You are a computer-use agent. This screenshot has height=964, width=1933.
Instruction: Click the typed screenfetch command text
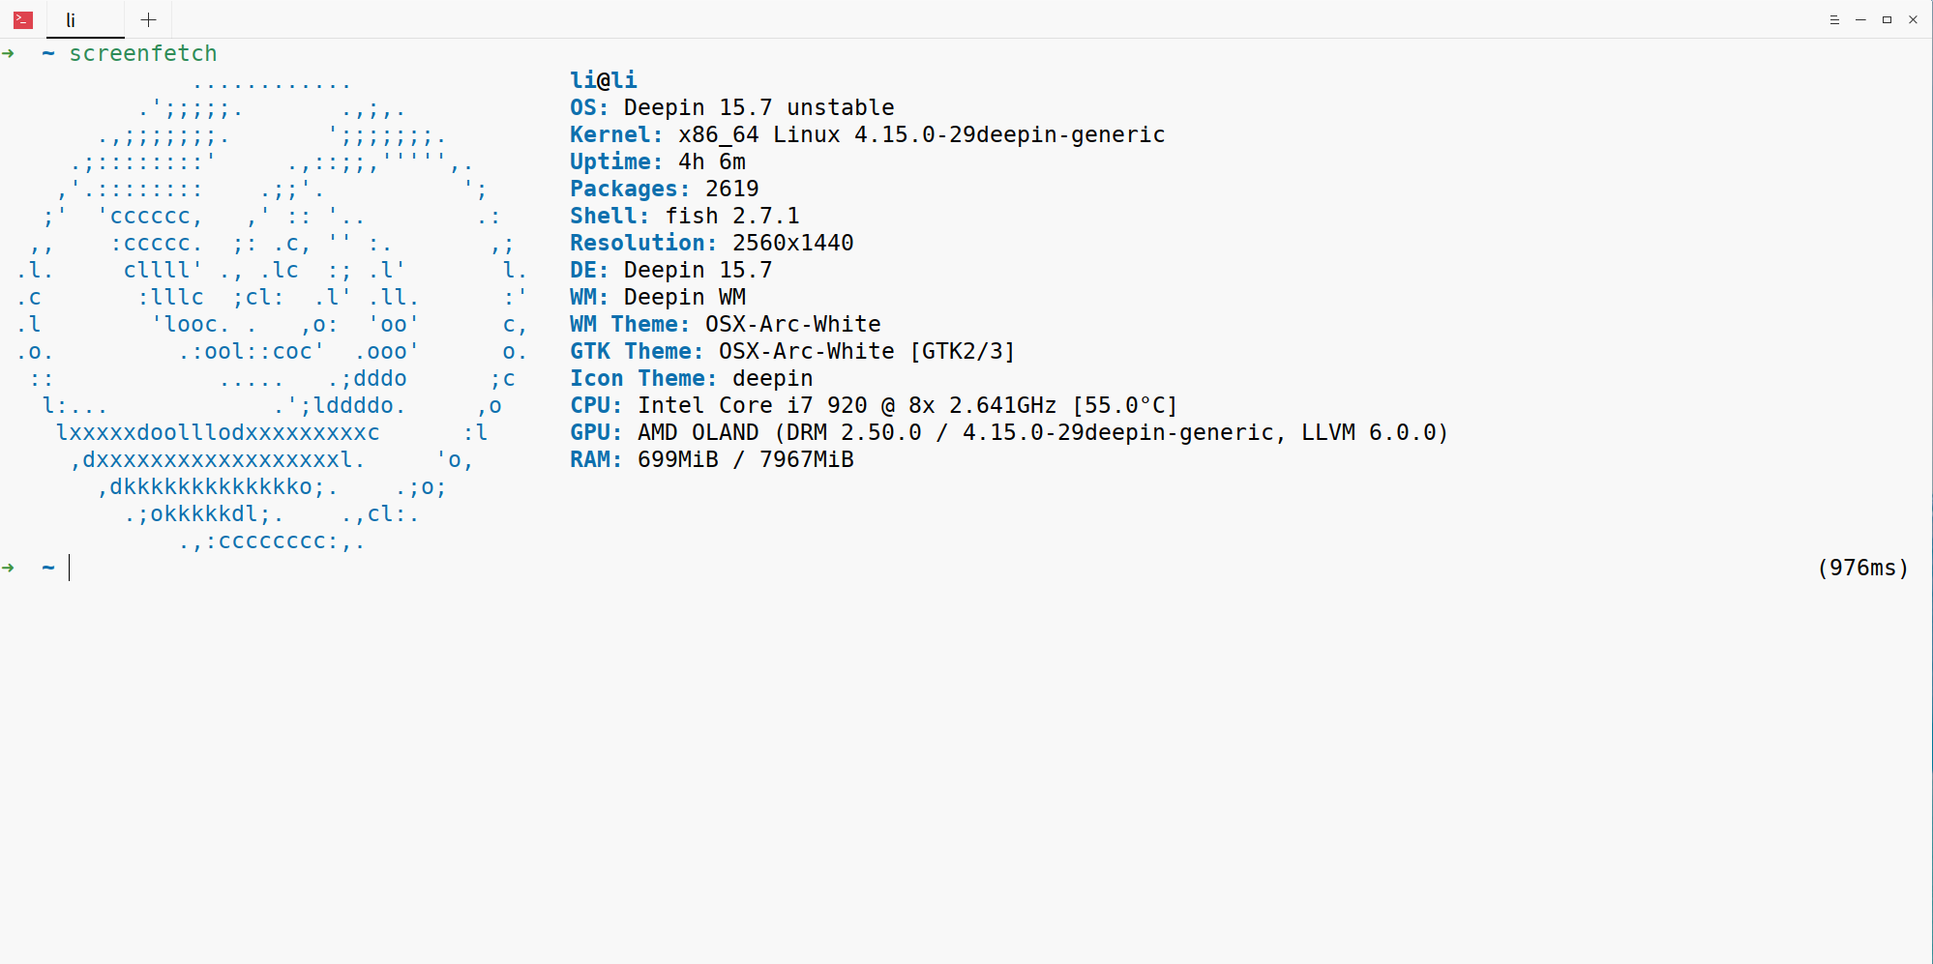tap(143, 53)
